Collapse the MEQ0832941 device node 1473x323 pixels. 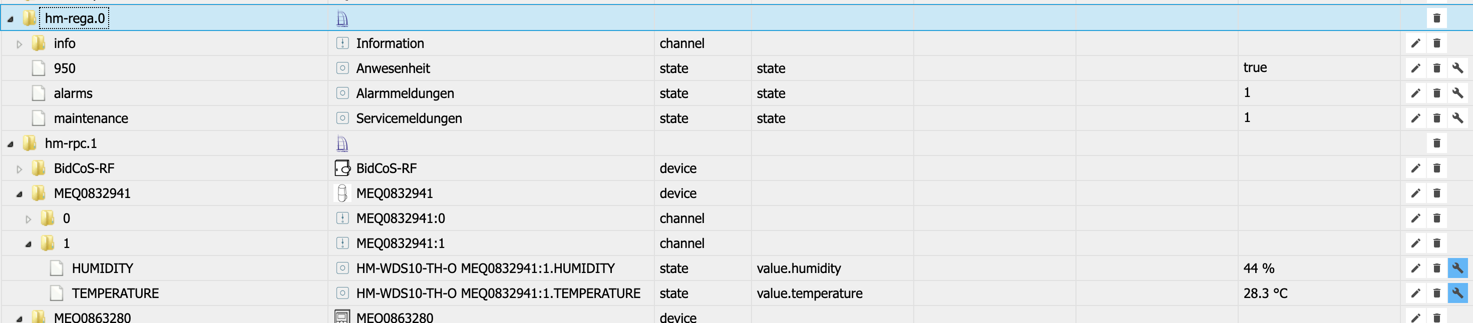(20, 194)
